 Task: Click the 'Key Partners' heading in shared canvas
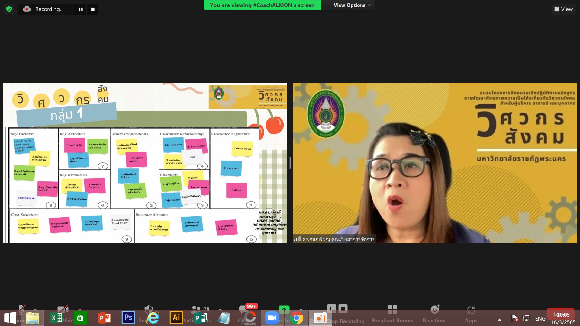(22, 134)
